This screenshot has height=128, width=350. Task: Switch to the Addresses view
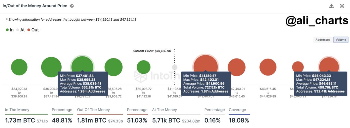[323, 40]
